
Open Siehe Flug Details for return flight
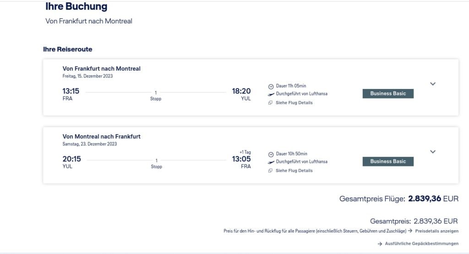click(294, 171)
